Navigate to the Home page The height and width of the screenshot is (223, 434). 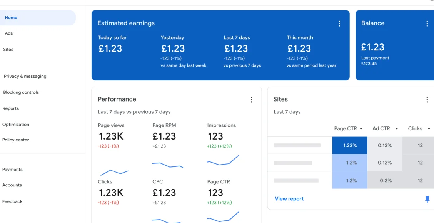pos(11,17)
